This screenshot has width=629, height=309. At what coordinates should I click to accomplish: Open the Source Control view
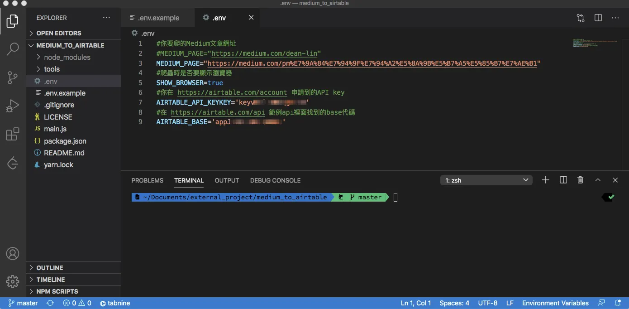(13, 78)
